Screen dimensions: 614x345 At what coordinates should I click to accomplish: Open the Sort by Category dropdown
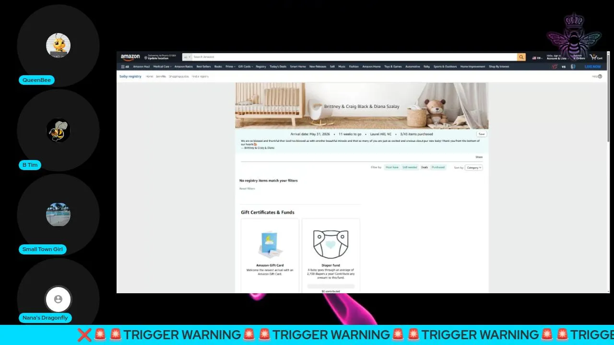point(473,168)
